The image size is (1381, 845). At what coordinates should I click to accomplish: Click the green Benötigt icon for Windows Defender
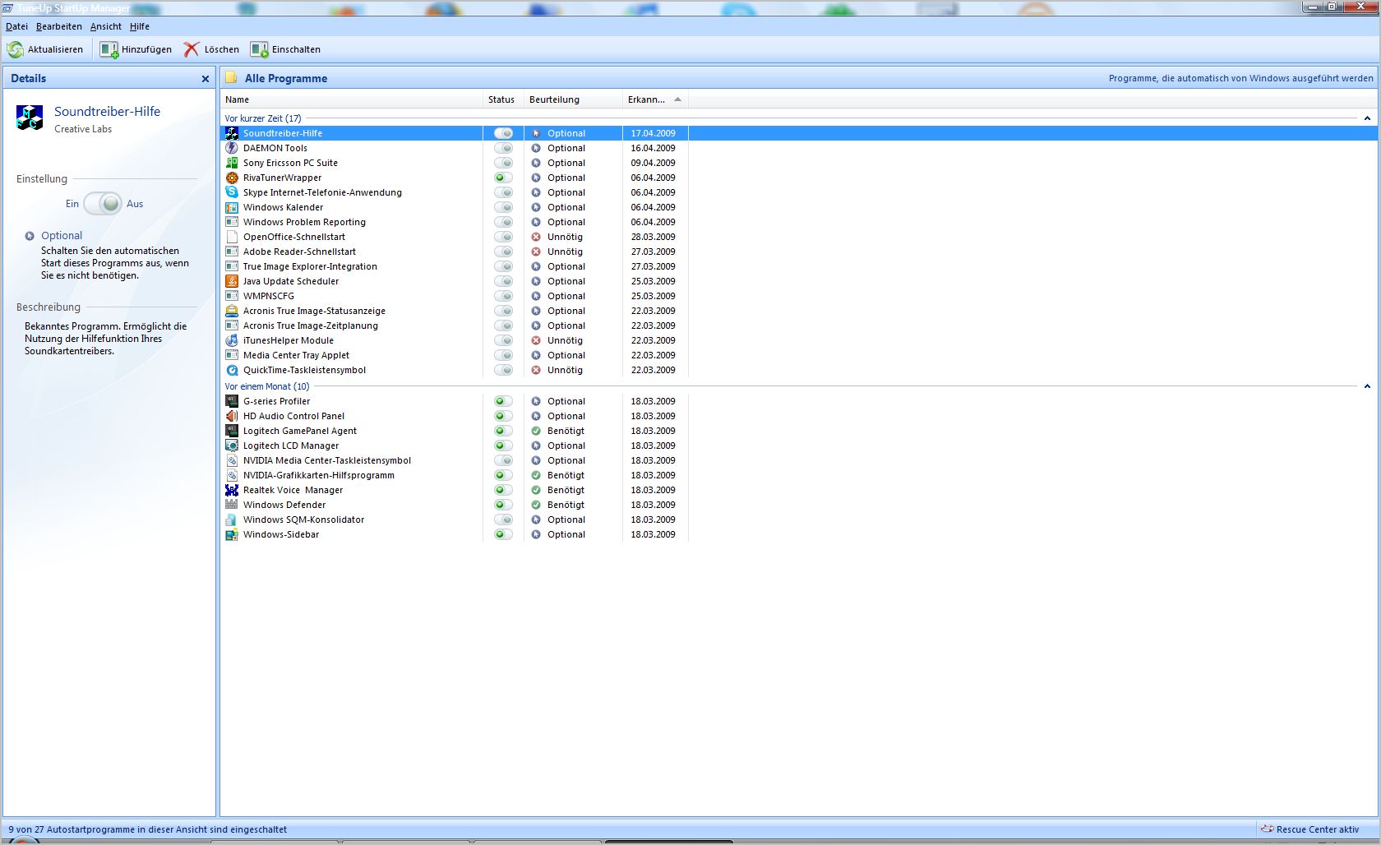click(536, 505)
